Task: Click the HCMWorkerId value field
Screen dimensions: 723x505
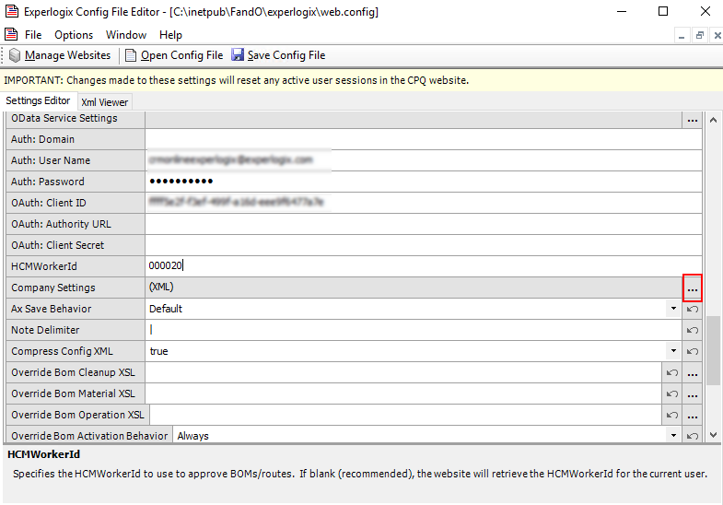Action: pos(424,266)
